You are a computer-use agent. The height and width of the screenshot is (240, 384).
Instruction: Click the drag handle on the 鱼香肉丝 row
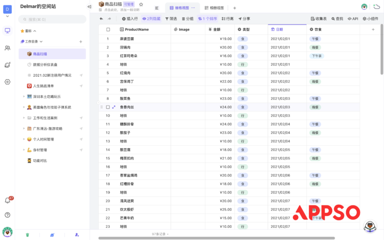pos(101,107)
